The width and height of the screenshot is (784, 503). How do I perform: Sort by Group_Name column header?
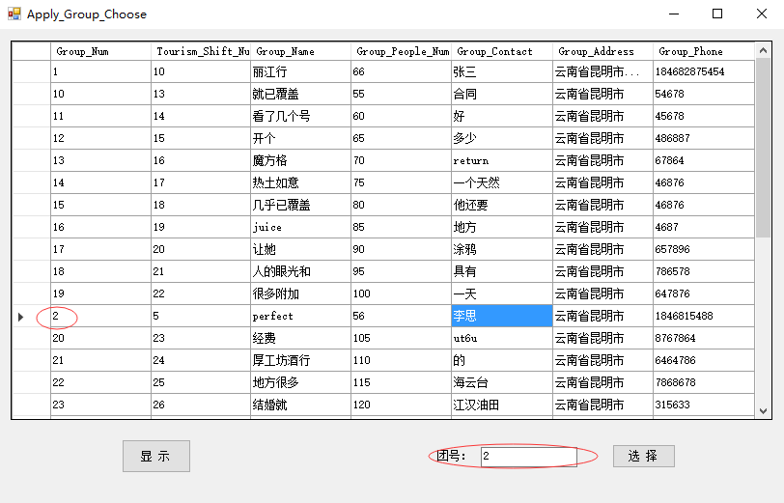pyautogui.click(x=300, y=51)
